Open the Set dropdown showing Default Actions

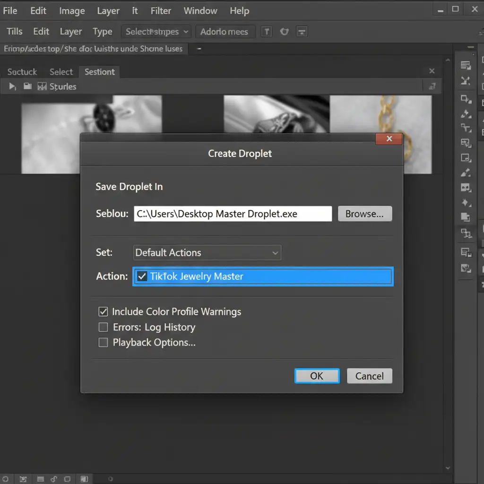(207, 252)
